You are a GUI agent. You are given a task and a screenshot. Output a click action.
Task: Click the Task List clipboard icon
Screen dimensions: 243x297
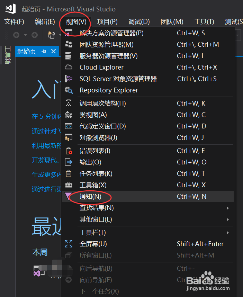(69, 173)
